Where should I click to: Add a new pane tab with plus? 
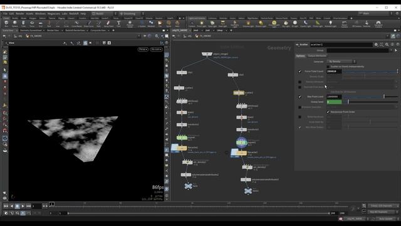click(113, 31)
